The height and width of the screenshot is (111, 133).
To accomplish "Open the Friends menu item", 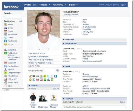I will click(43, 5).
